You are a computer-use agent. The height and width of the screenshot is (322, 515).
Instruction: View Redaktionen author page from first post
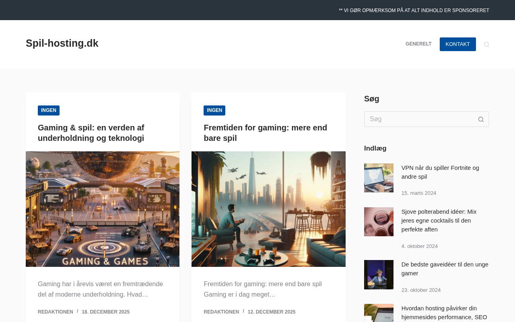[x=56, y=312]
